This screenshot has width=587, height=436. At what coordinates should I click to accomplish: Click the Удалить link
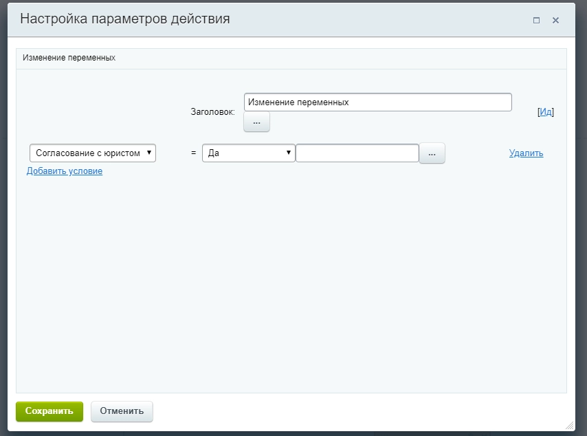[x=526, y=153]
